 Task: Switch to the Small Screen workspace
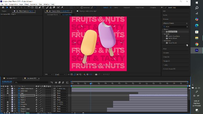click(x=140, y=8)
